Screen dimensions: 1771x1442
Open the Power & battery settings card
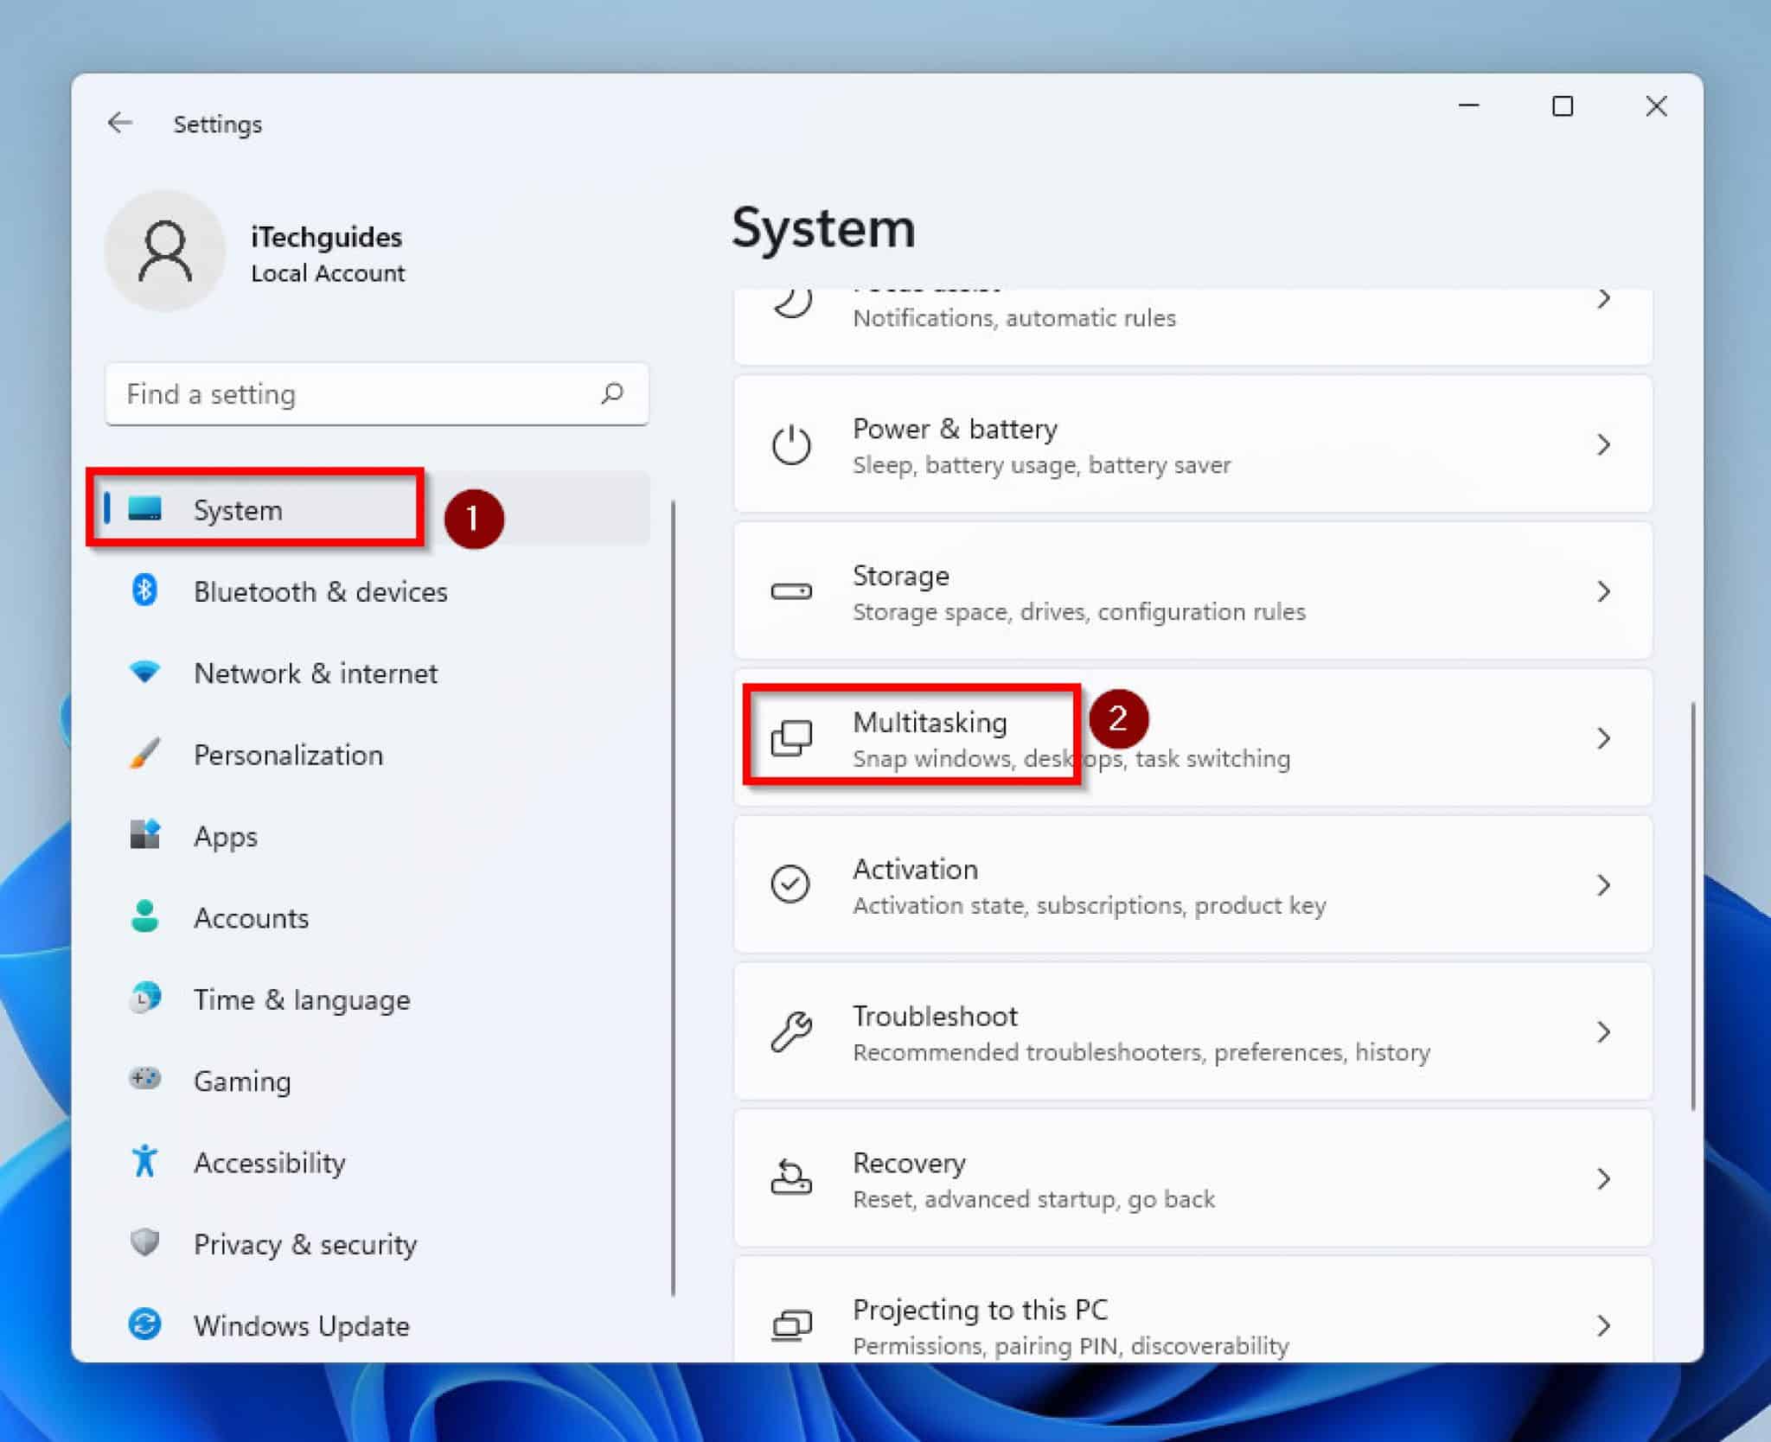(x=1192, y=444)
